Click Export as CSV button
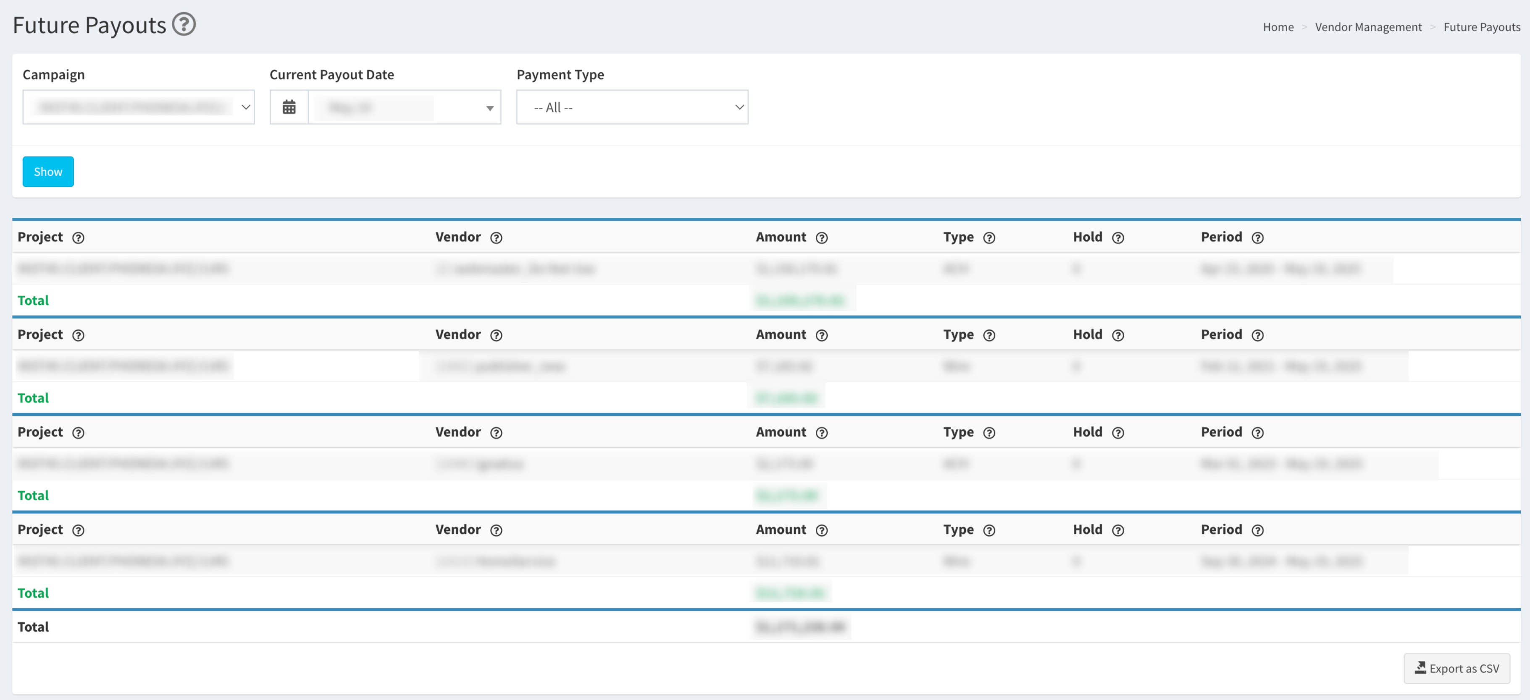 coord(1456,669)
